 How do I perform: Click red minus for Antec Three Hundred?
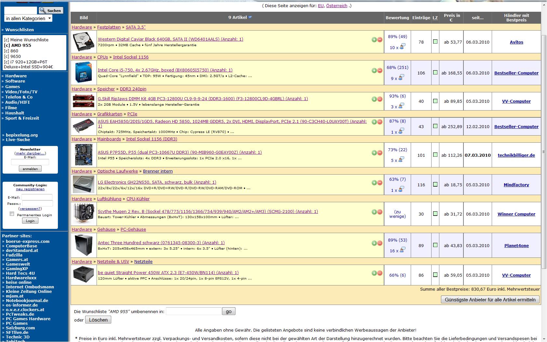pyautogui.click(x=380, y=243)
